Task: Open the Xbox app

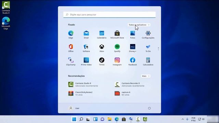Action: 102,48
